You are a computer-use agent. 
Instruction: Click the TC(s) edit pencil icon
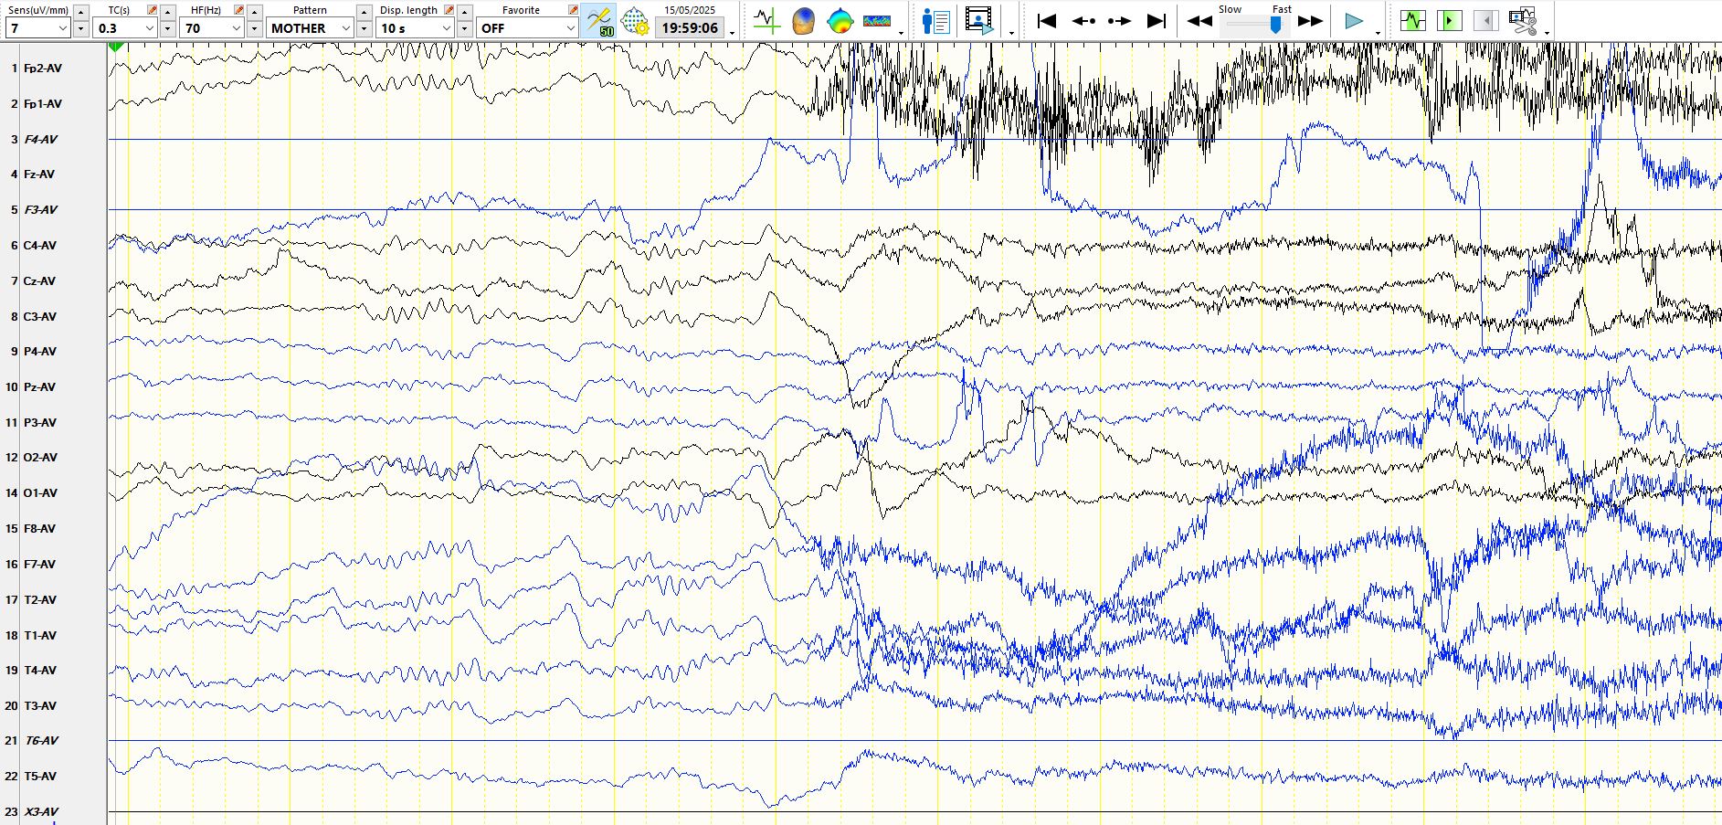152,10
